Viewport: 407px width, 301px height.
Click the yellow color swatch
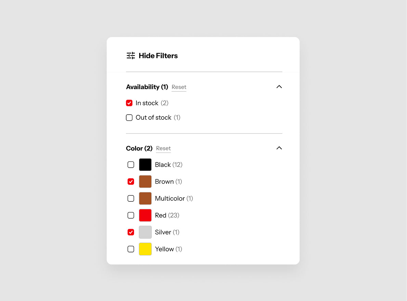pos(145,249)
